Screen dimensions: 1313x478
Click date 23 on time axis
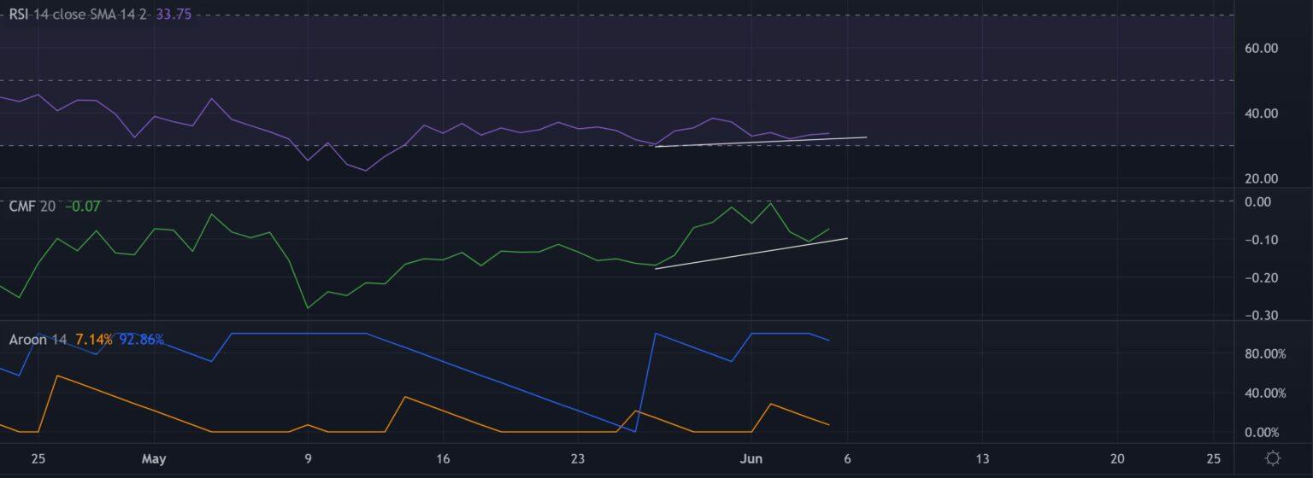pos(577,459)
